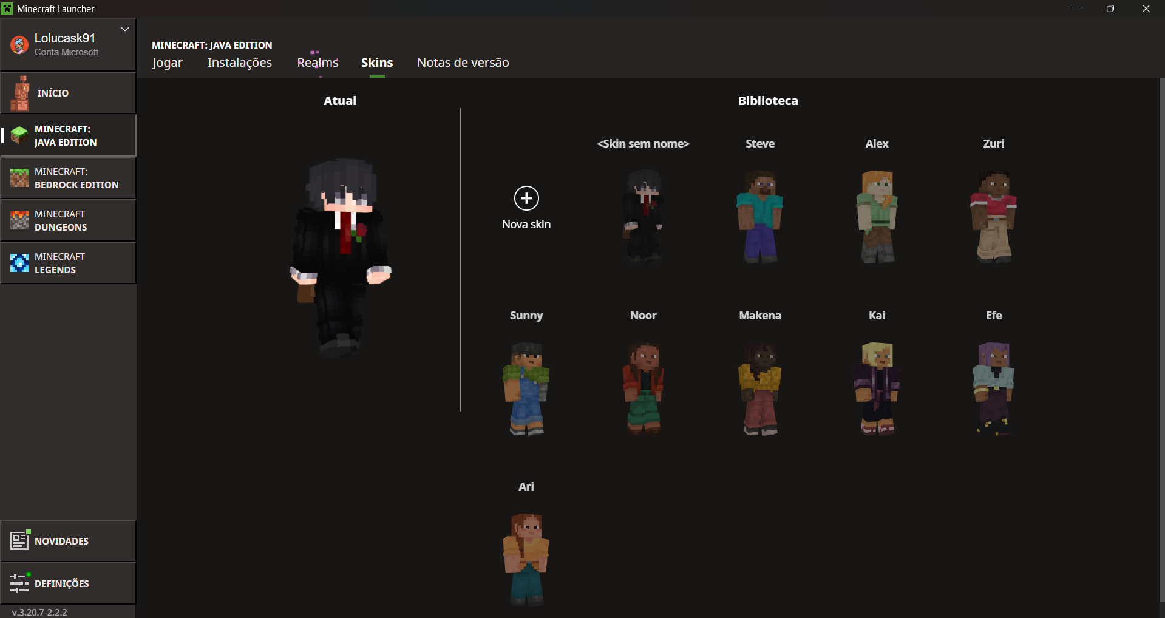
Task: Click the version text 'v.3.20.7-2.2.2'
Action: pos(39,612)
